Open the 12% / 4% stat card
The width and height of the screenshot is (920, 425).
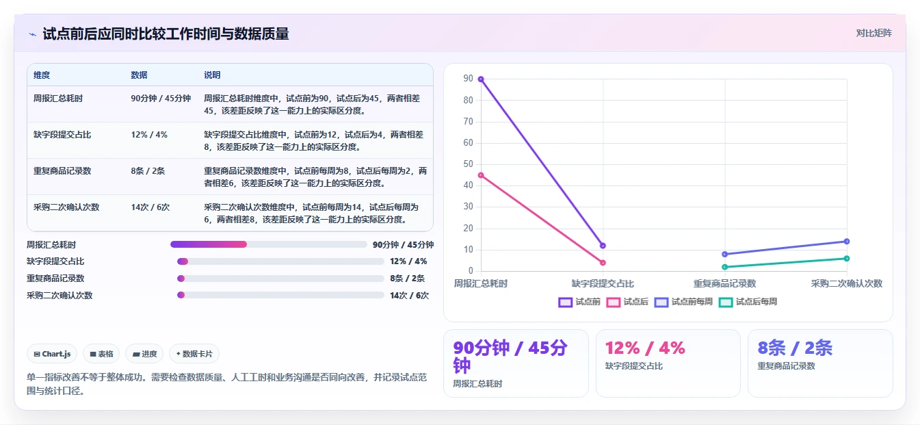pyautogui.click(x=668, y=363)
